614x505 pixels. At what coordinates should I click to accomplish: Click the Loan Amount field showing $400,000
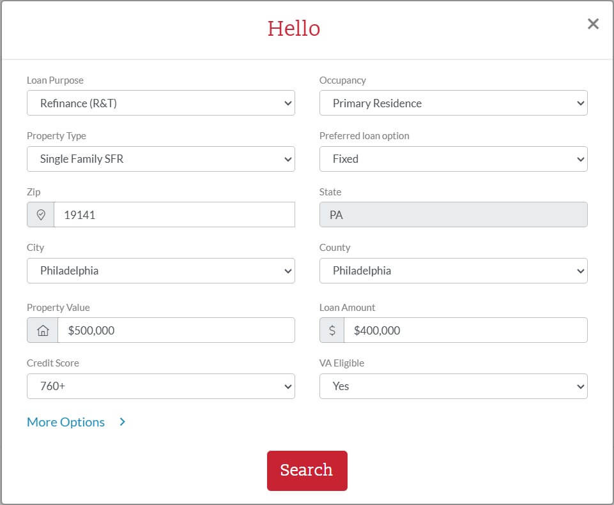[464, 331]
